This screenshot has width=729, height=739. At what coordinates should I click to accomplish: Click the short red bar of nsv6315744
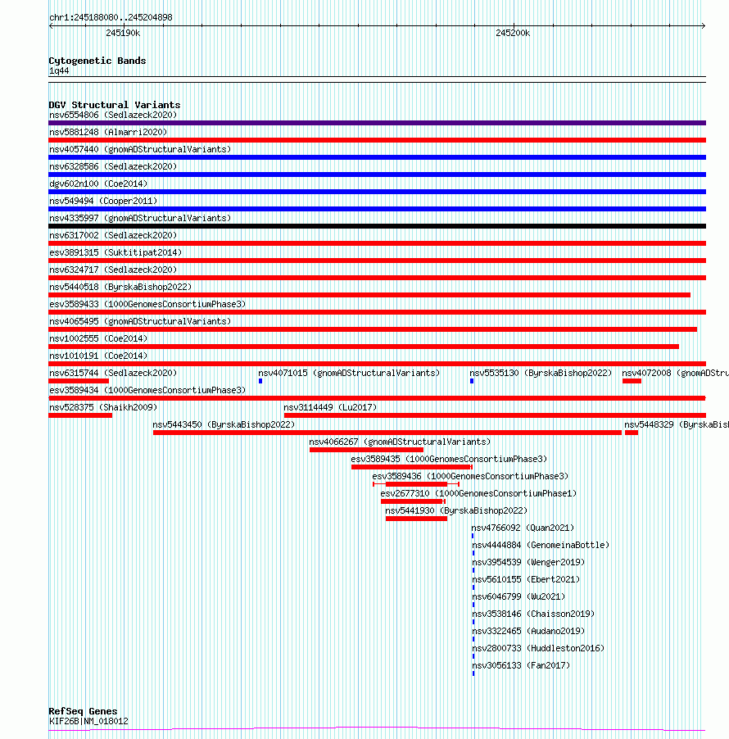[79, 381]
